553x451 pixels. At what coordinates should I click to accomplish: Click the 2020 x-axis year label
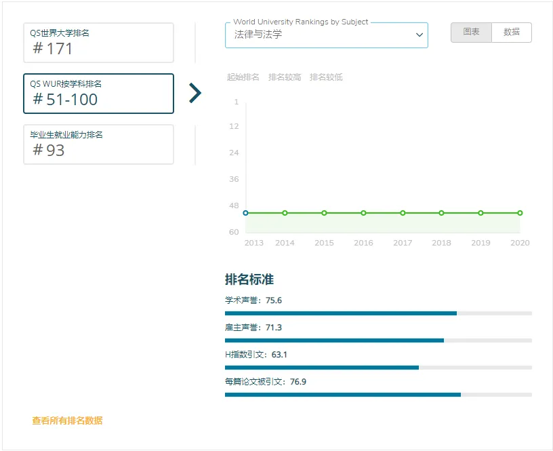point(520,243)
